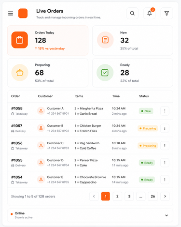
Task: Open more options for order #1055
Action: [x=165, y=163]
